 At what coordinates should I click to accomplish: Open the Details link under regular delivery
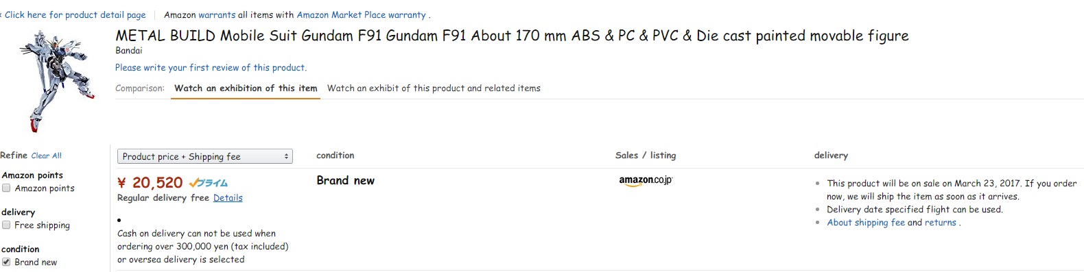click(x=228, y=197)
